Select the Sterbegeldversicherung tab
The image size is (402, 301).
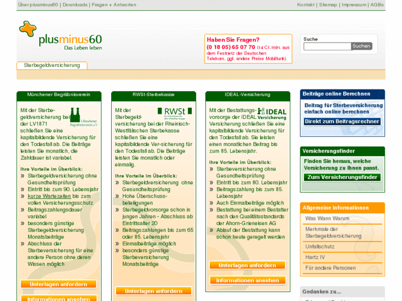52,65
